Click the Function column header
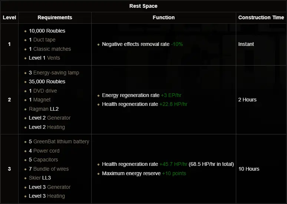This screenshot has height=204, width=287. point(164,17)
